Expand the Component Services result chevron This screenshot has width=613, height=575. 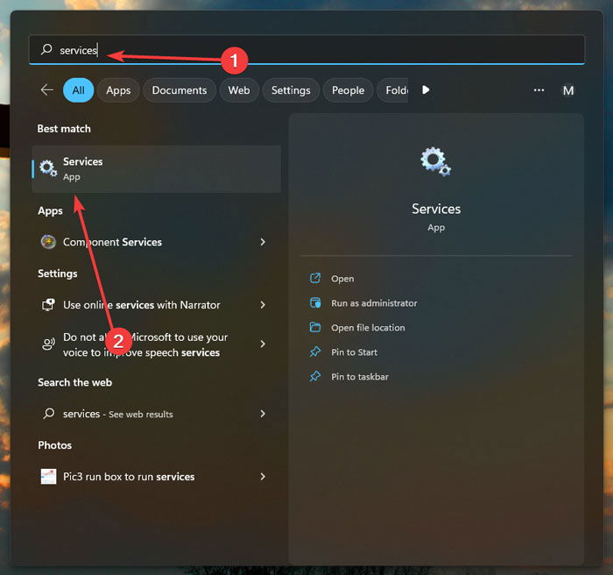[263, 242]
